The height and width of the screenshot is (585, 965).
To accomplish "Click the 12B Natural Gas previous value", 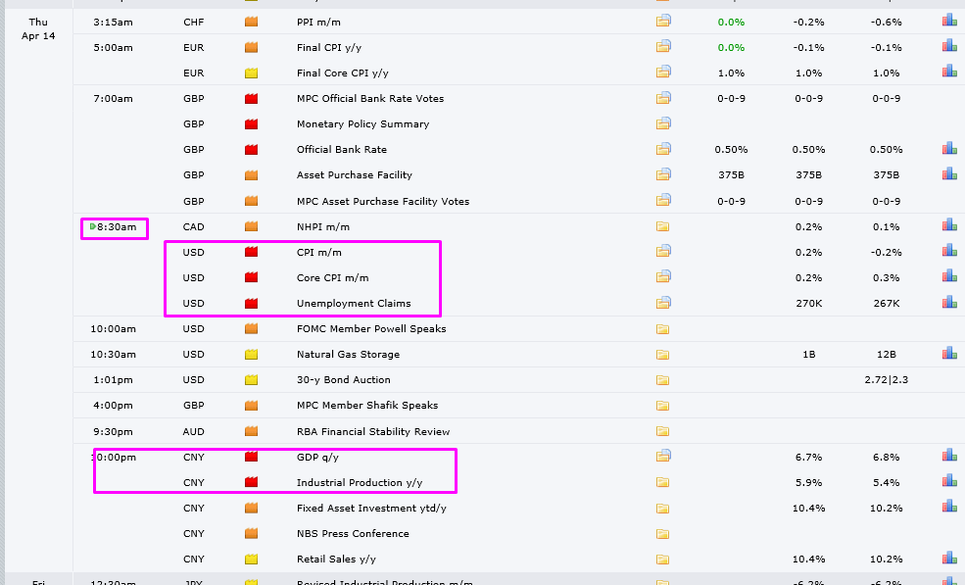I will coord(887,355).
